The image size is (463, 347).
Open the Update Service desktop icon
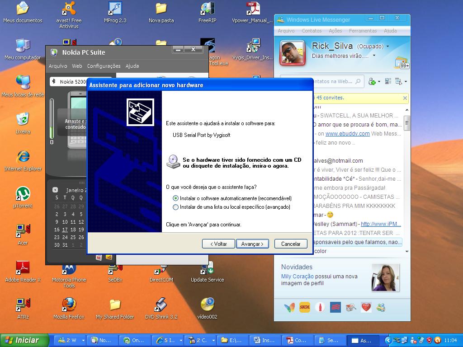pyautogui.click(x=207, y=272)
